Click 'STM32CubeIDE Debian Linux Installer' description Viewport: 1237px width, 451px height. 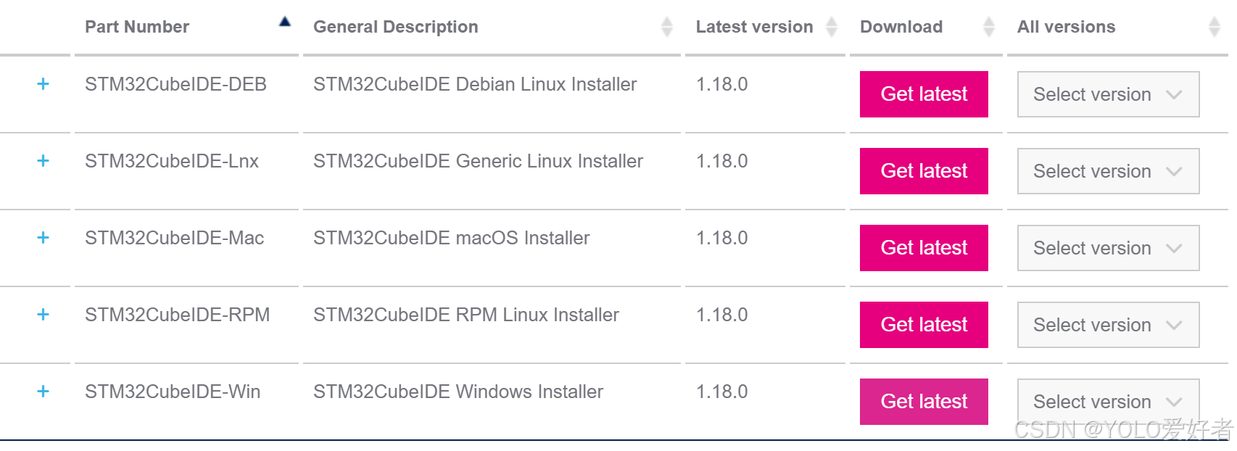[475, 84]
